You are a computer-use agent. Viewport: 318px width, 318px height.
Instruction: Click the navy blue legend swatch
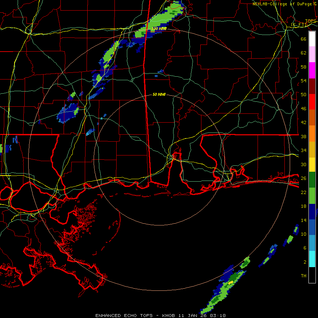(312, 212)
